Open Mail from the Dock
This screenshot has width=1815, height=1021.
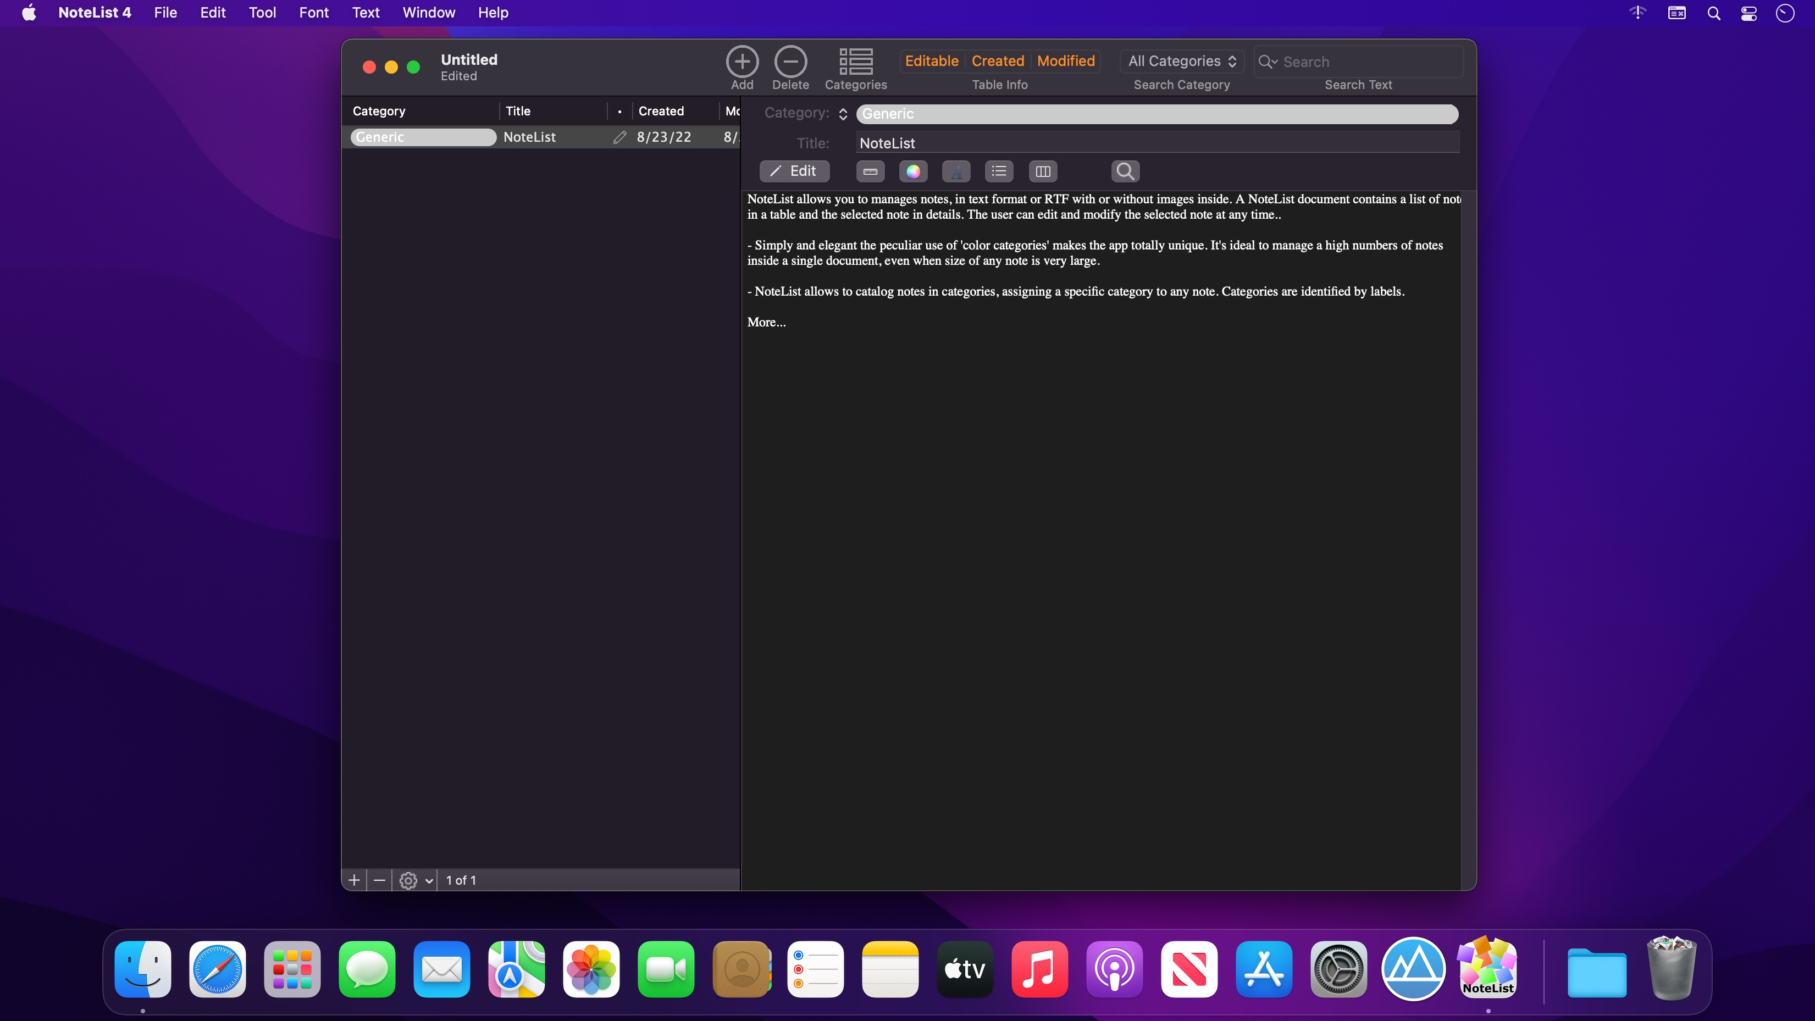click(442, 969)
